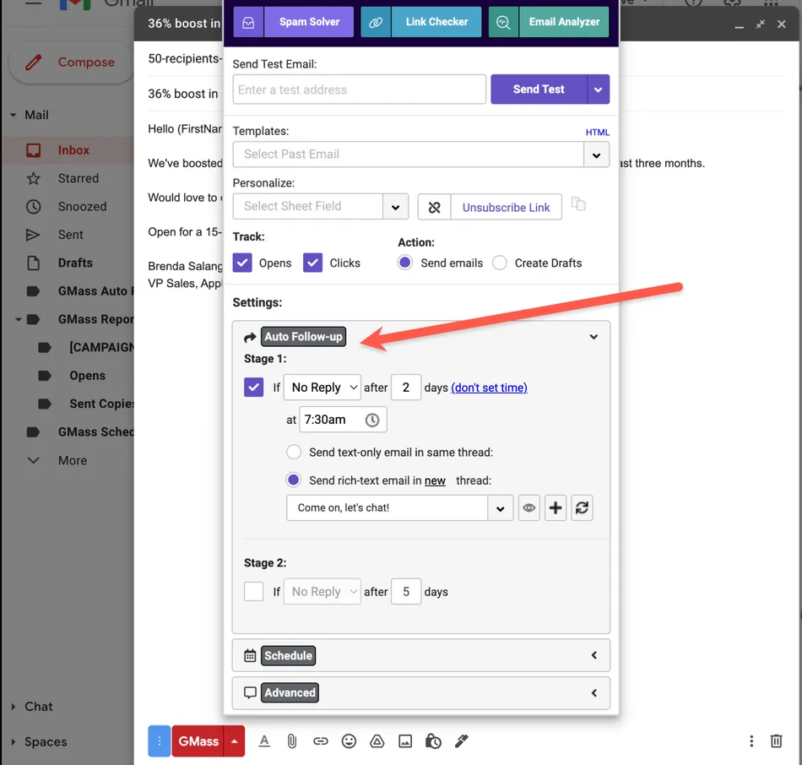Select Send text-only email in same thread
The image size is (802, 765).
click(x=294, y=453)
